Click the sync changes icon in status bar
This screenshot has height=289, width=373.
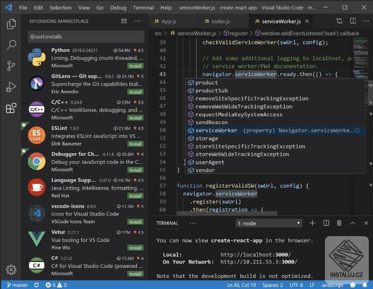coord(36,285)
